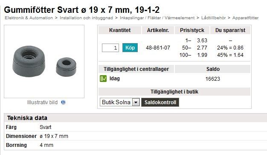Click the info icon beside Illustrativ bild
The image size is (267, 155).
coord(63,102)
